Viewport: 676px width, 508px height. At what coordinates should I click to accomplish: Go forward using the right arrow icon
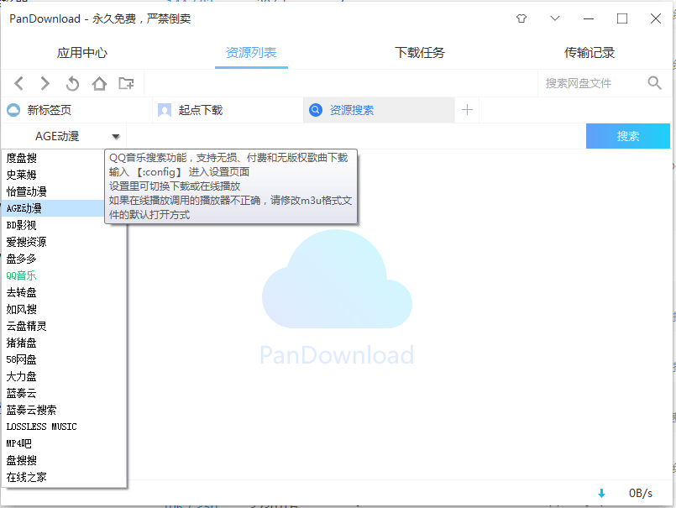pyautogui.click(x=45, y=83)
